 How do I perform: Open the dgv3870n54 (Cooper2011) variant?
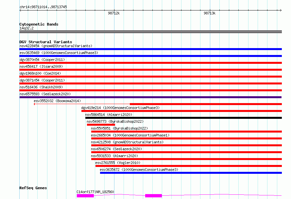coord(42,60)
